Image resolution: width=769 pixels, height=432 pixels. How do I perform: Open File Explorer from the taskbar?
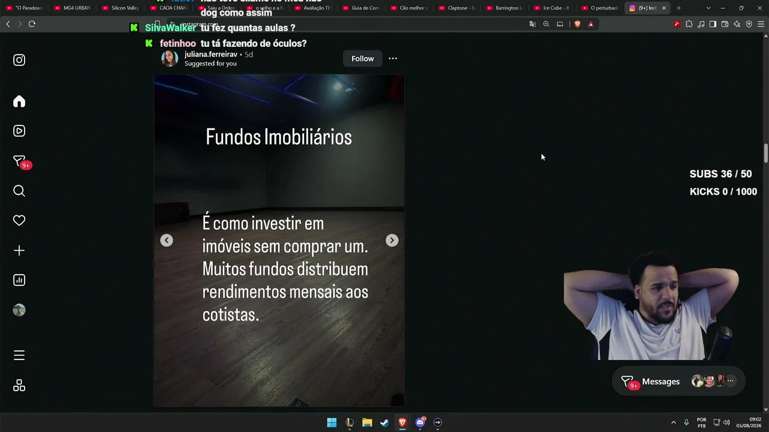tap(367, 422)
